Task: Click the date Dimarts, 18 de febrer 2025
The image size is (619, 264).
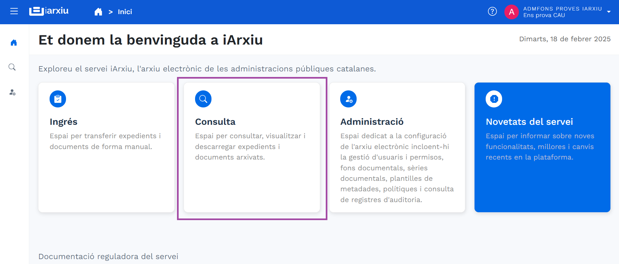Action: click(x=565, y=39)
